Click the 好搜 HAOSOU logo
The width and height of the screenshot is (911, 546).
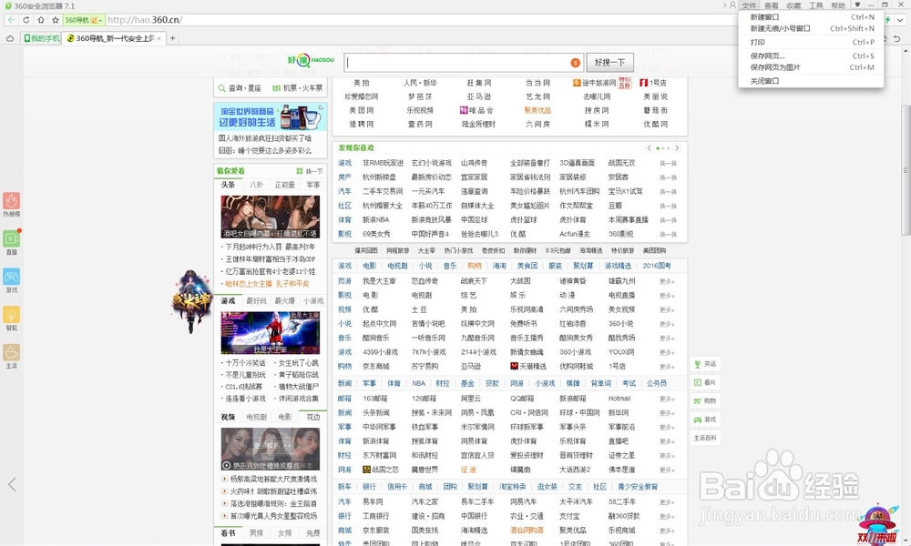tap(311, 60)
